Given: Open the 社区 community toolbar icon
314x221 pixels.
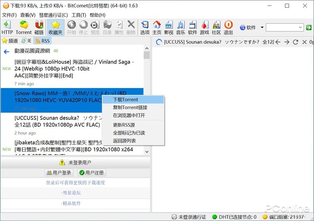Looking at the screenshot, I should click(x=216, y=27).
